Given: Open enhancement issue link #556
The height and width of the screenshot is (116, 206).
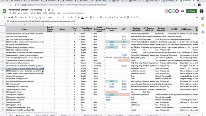Looking at the screenshot, I should [x=112, y=42].
